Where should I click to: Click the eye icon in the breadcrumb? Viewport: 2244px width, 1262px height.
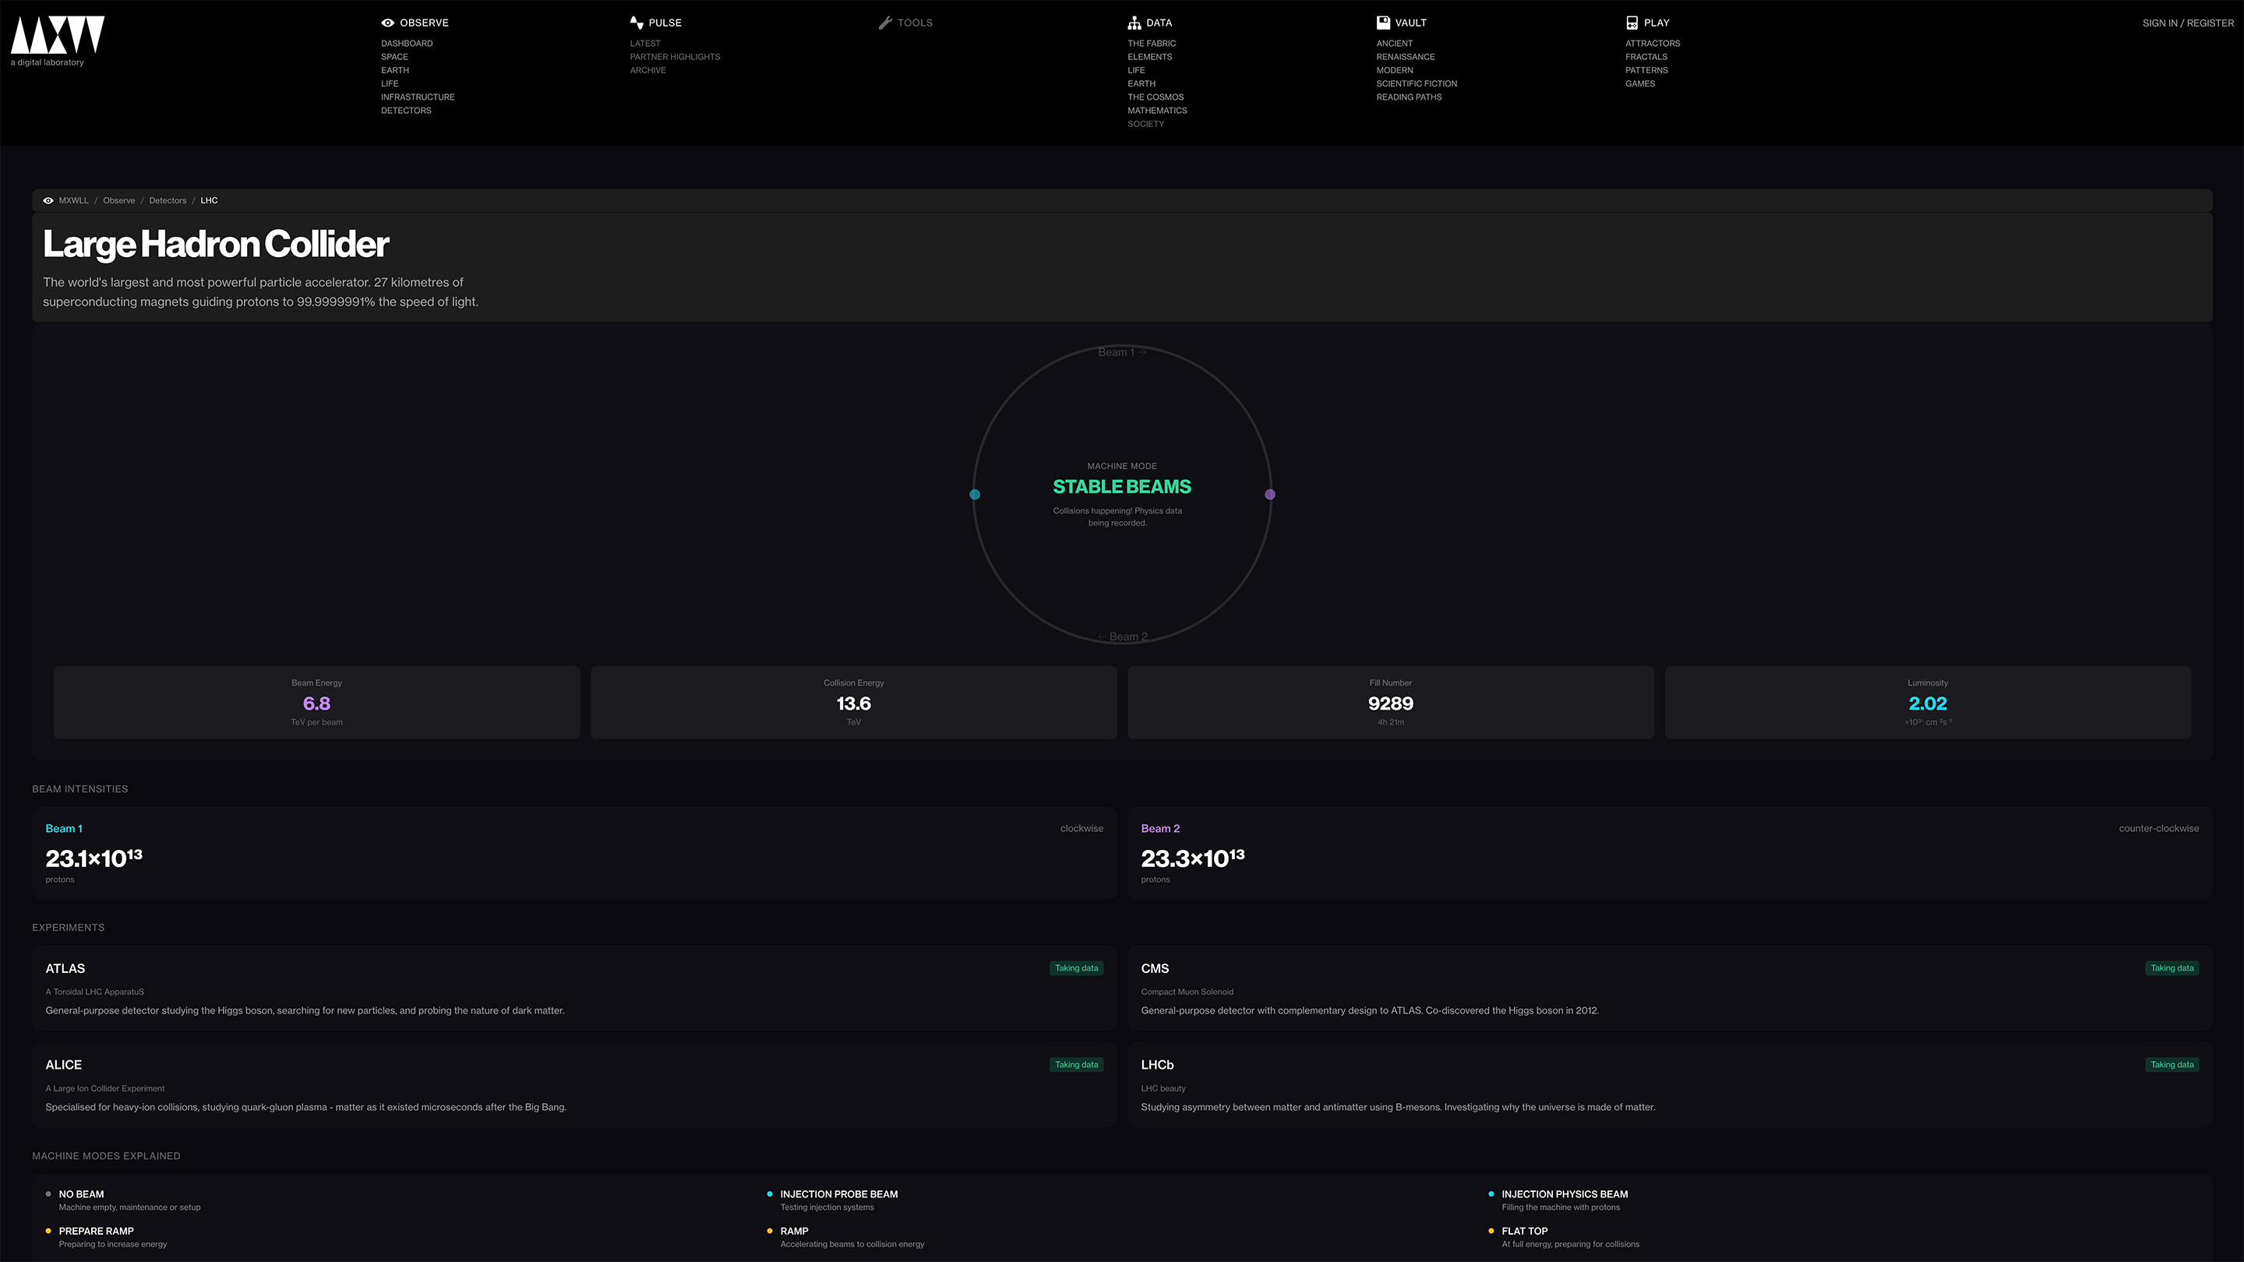pos(49,200)
